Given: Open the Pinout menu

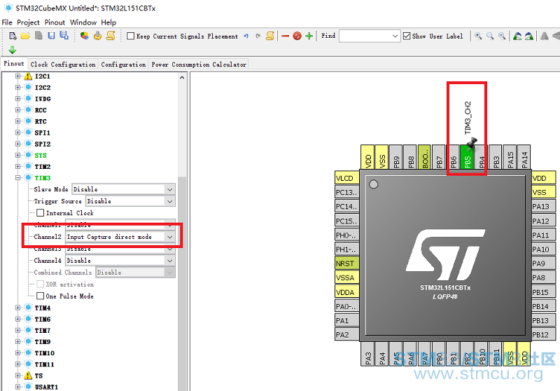Looking at the screenshot, I should pyautogui.click(x=55, y=22).
